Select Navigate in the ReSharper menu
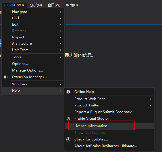The image size is (162, 152). pyautogui.click(x=33, y=12)
